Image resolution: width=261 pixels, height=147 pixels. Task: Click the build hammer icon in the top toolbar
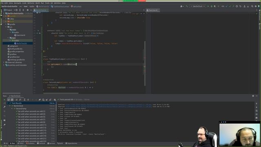187,7
